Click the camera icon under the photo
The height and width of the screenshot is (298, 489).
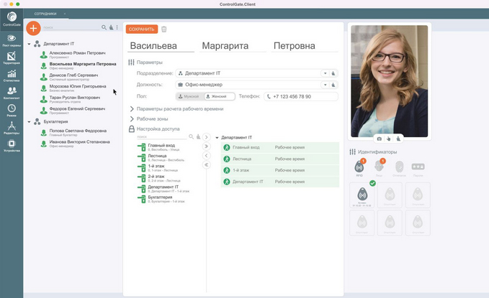pos(380,138)
